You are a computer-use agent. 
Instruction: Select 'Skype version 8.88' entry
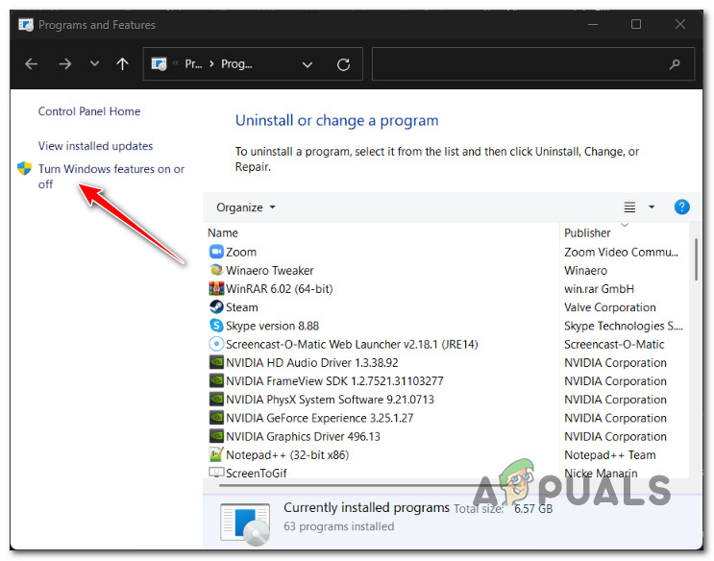(272, 326)
